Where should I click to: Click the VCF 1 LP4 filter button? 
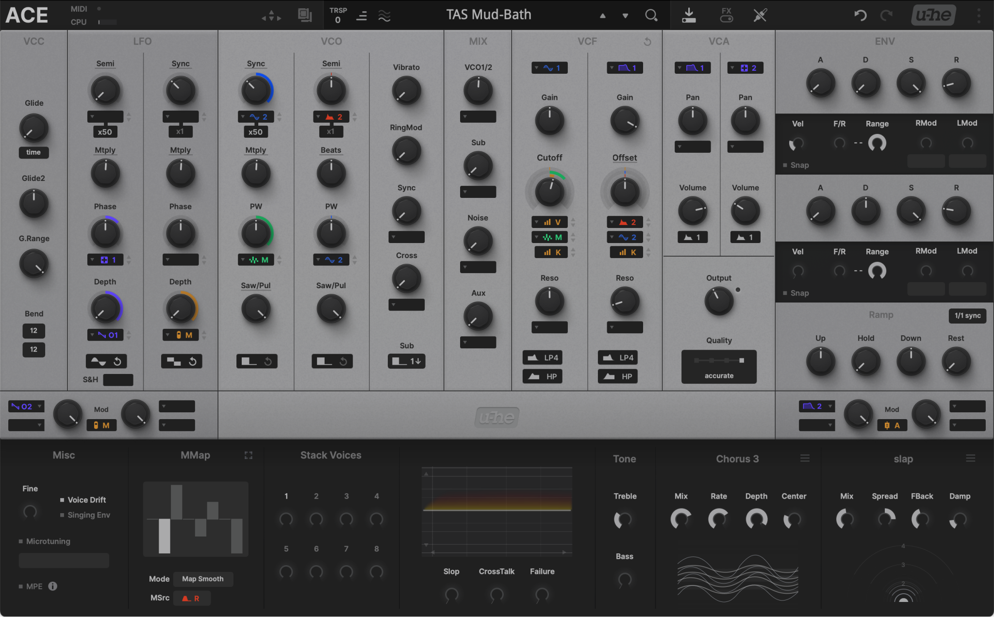coord(543,357)
